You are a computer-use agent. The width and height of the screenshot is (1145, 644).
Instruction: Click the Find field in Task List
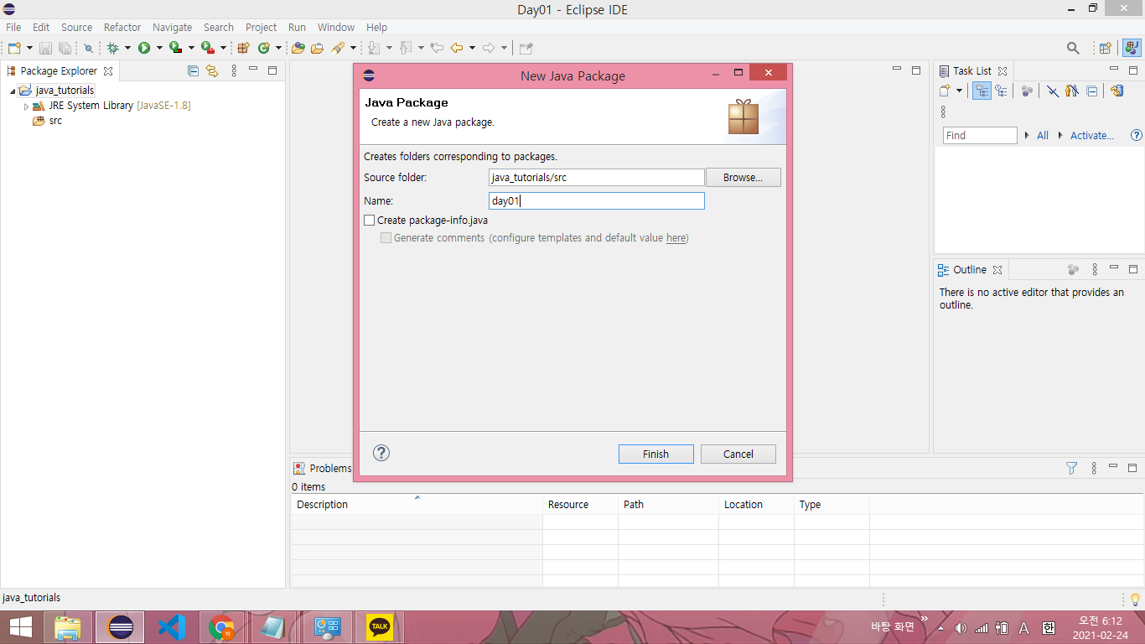coord(980,135)
